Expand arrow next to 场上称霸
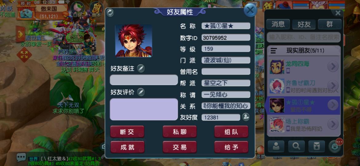Image resolution: width=360 pixels, height=166 pixels. click(333, 124)
